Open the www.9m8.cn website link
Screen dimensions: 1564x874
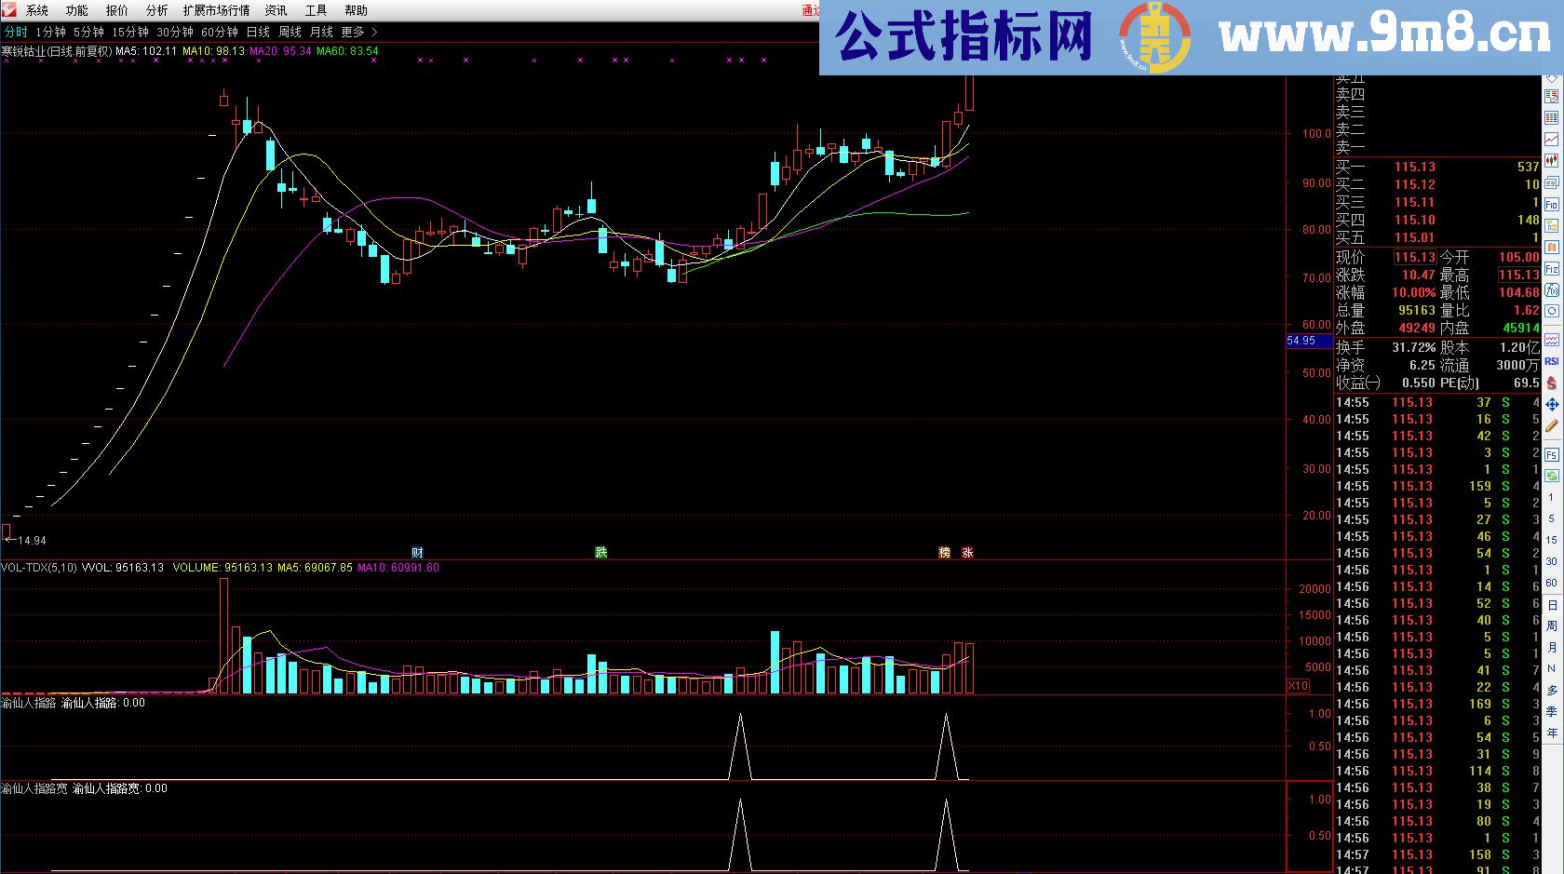coord(1387,31)
